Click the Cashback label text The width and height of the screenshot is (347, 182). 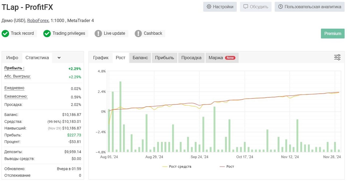(x=153, y=33)
